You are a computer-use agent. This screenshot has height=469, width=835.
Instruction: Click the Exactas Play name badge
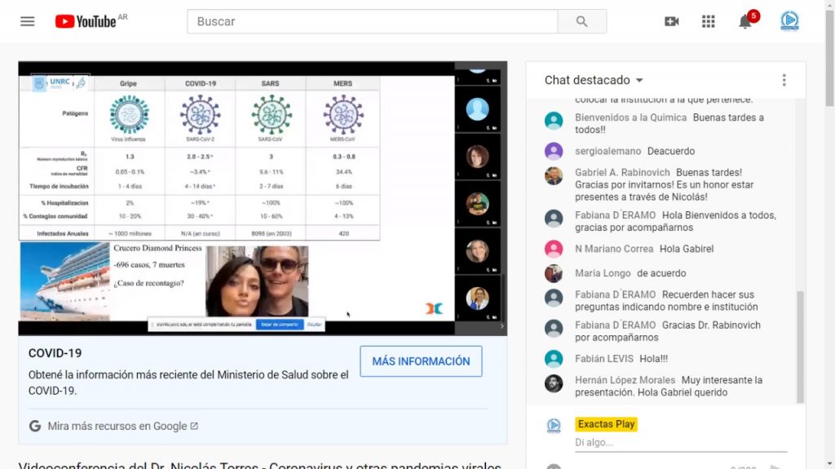(606, 424)
